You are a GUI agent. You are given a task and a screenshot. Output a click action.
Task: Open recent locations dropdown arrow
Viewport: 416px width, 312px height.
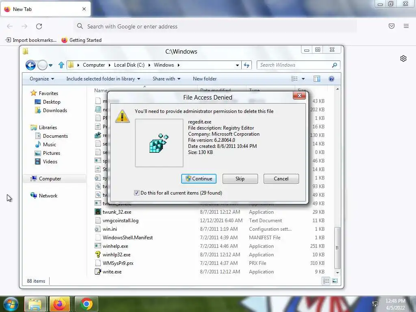pos(51,65)
